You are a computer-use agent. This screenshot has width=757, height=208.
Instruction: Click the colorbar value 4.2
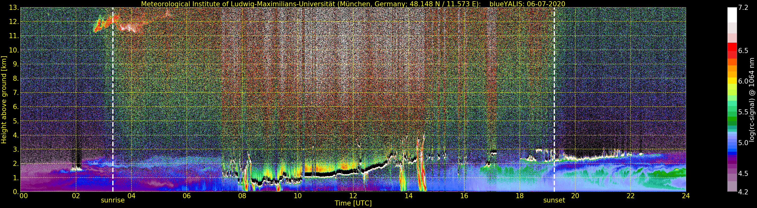[x=743, y=192]
